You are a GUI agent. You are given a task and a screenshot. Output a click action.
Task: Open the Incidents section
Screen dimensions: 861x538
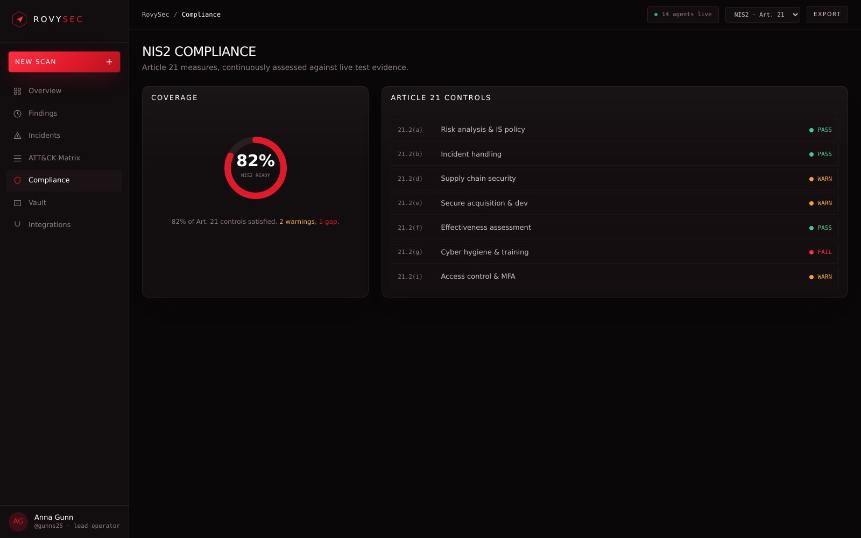(x=64, y=136)
